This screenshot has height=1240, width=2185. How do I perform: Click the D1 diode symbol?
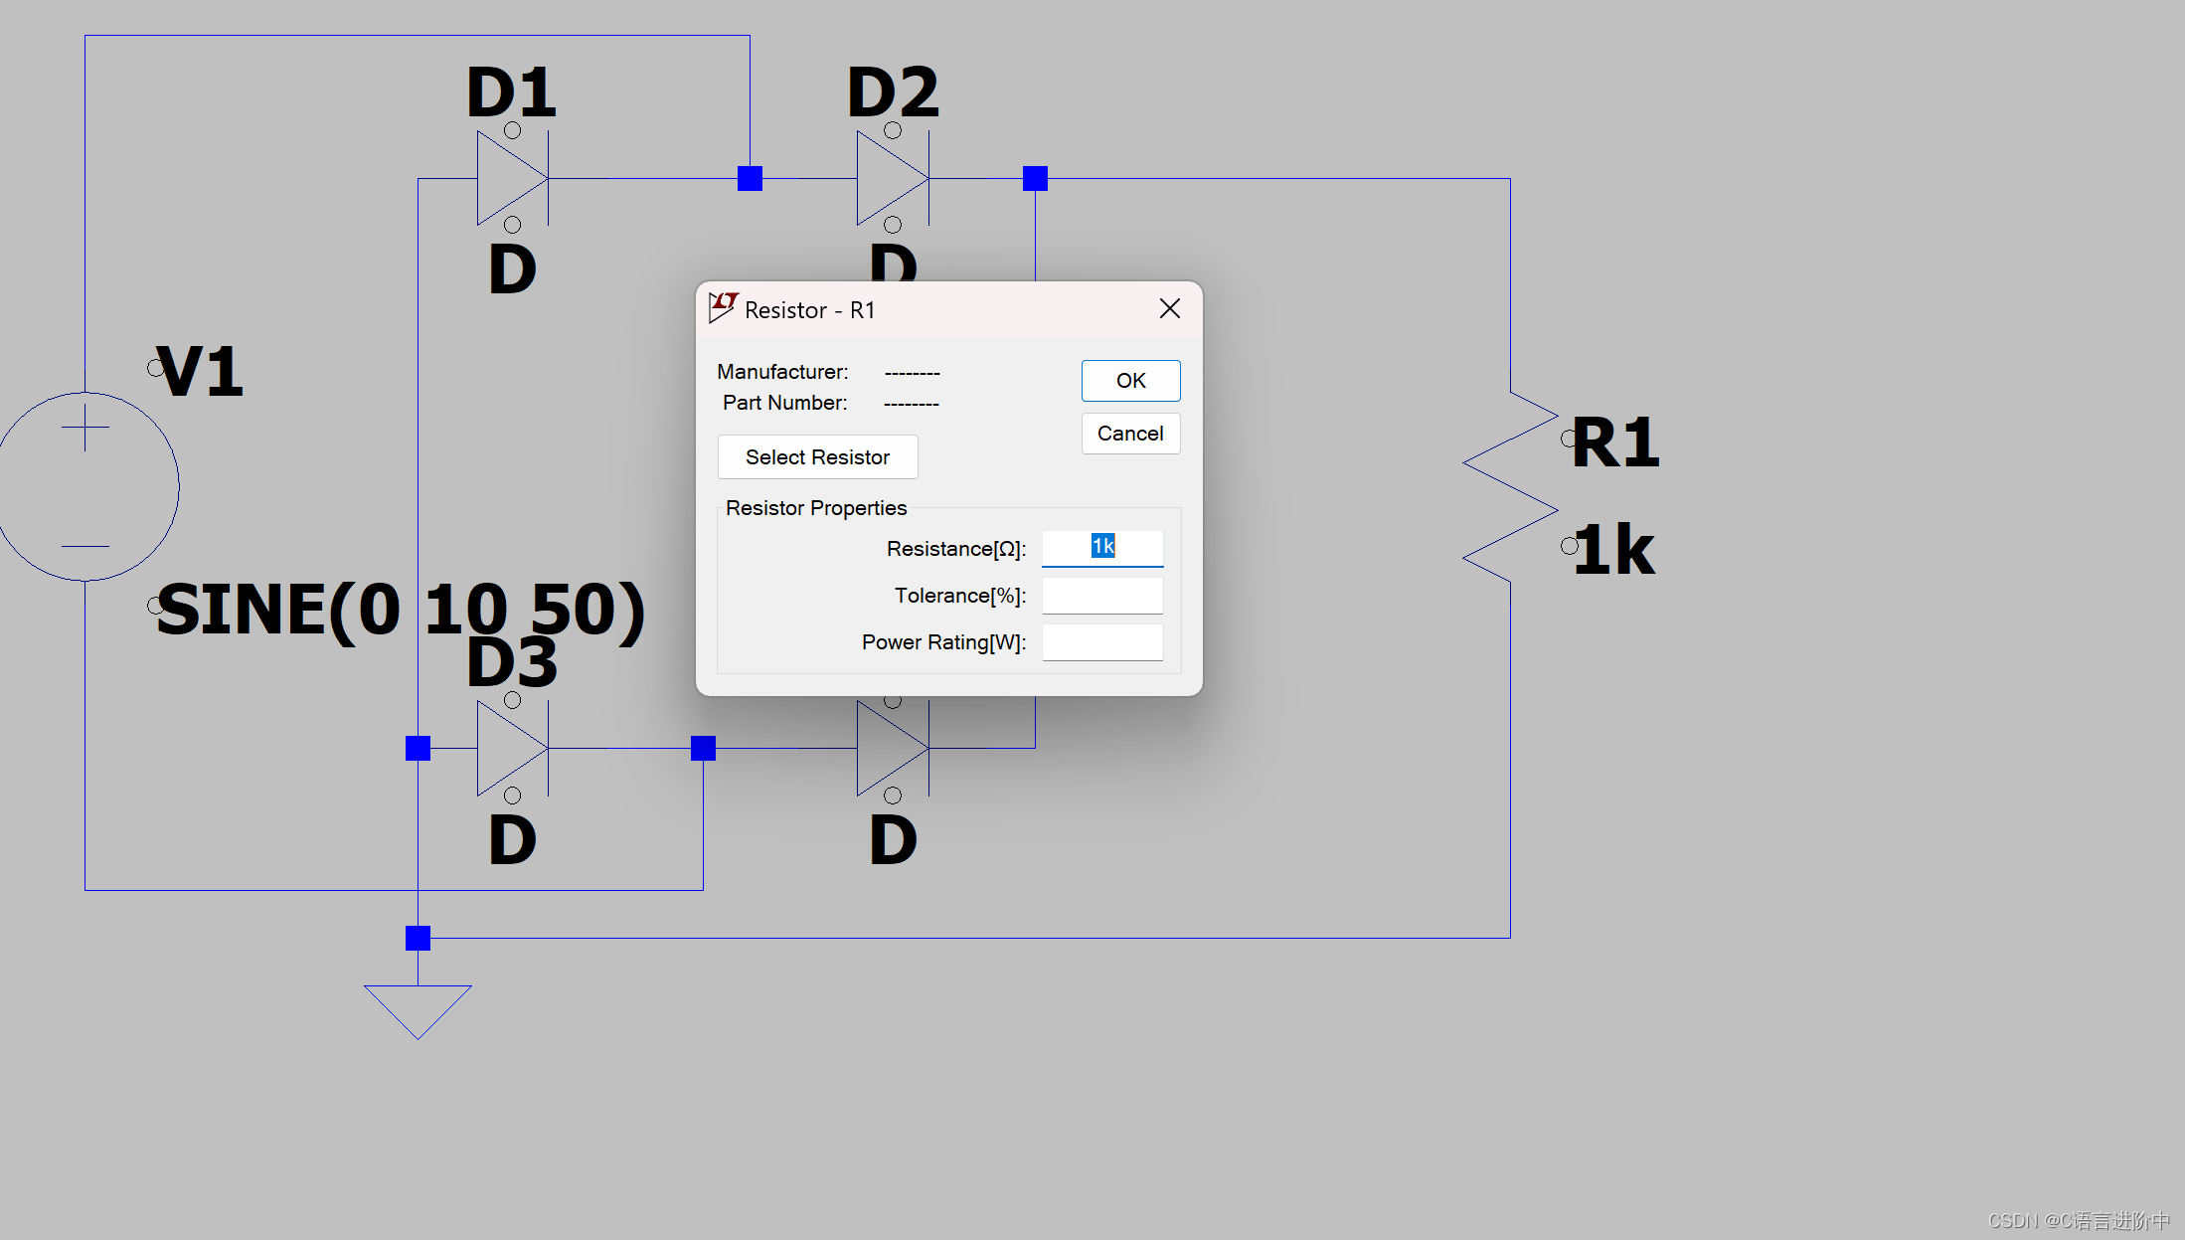[512, 179]
